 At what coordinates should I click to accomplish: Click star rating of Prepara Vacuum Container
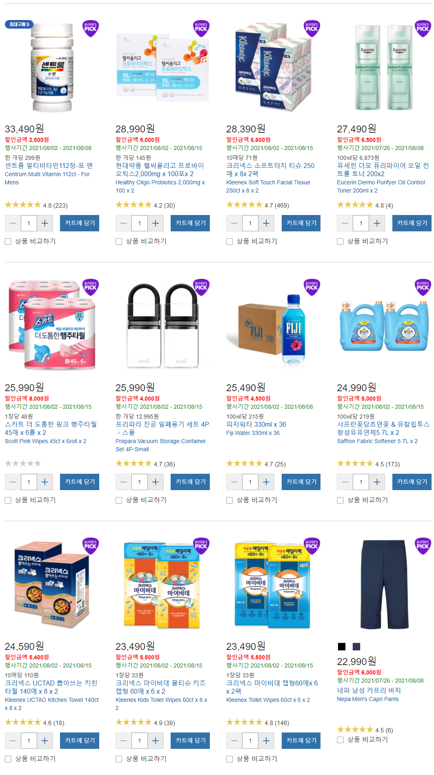click(134, 464)
